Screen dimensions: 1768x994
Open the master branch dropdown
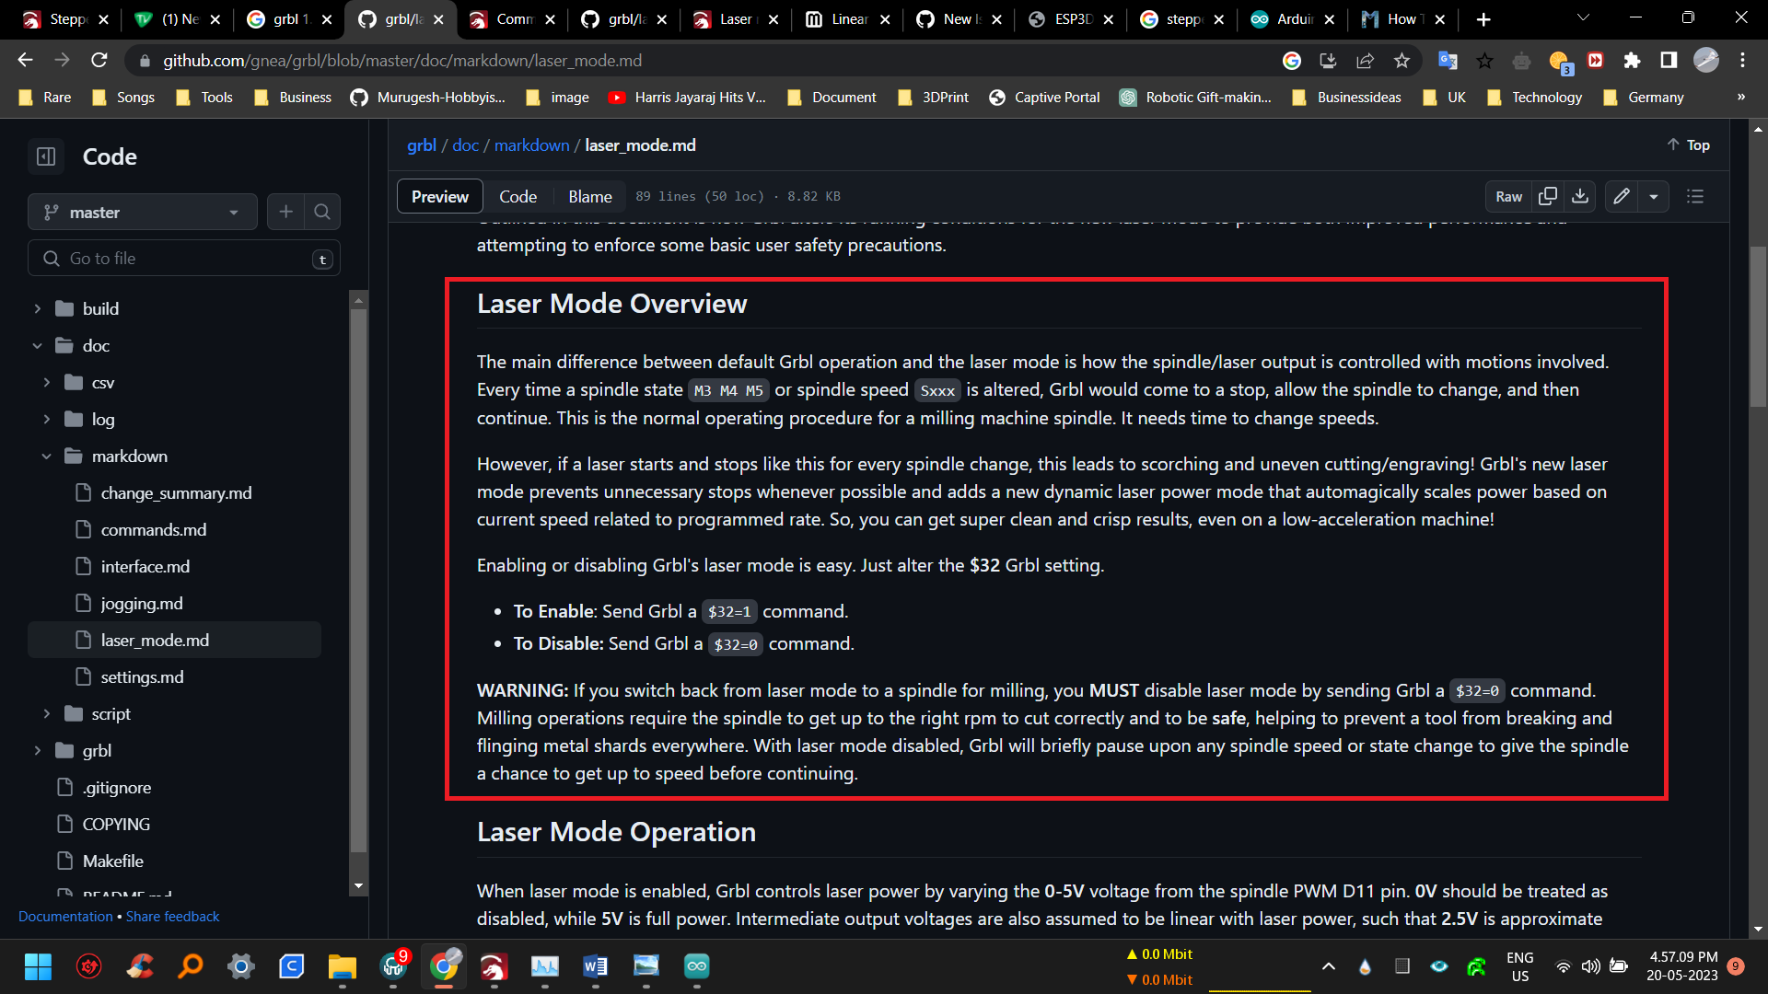pyautogui.click(x=142, y=213)
